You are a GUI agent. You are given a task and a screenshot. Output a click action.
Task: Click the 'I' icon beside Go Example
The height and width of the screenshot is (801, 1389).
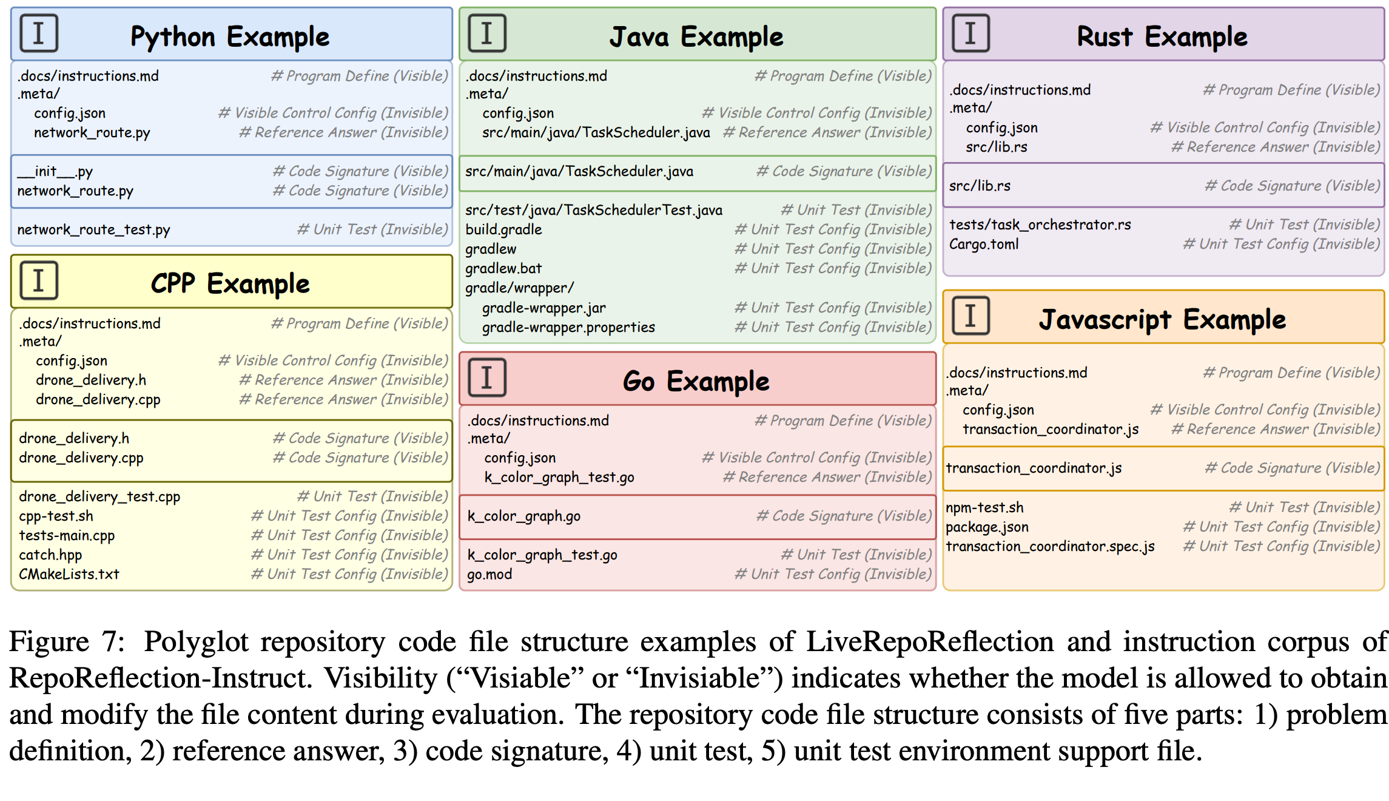pos(487,377)
